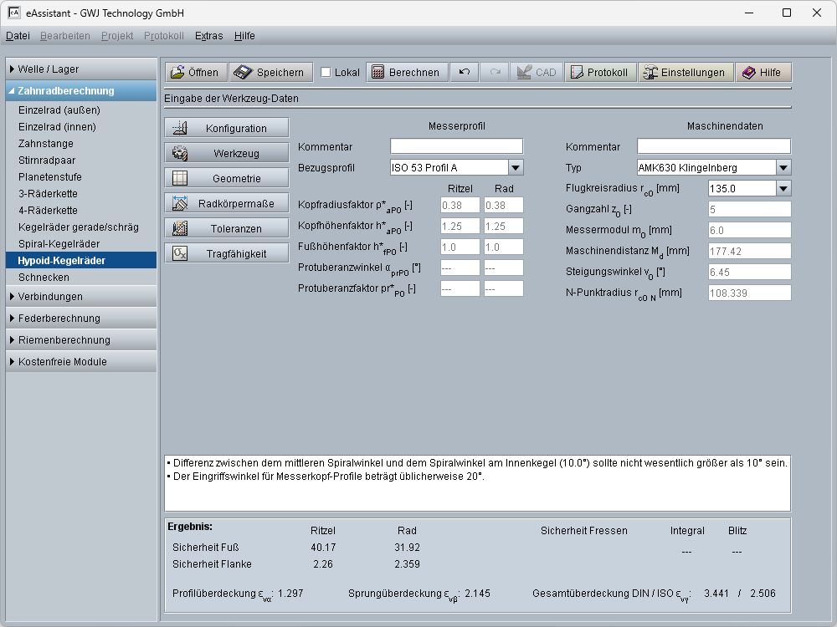This screenshot has width=837, height=627.
Task: Enable the Lokal checkbox
Action: [x=326, y=73]
